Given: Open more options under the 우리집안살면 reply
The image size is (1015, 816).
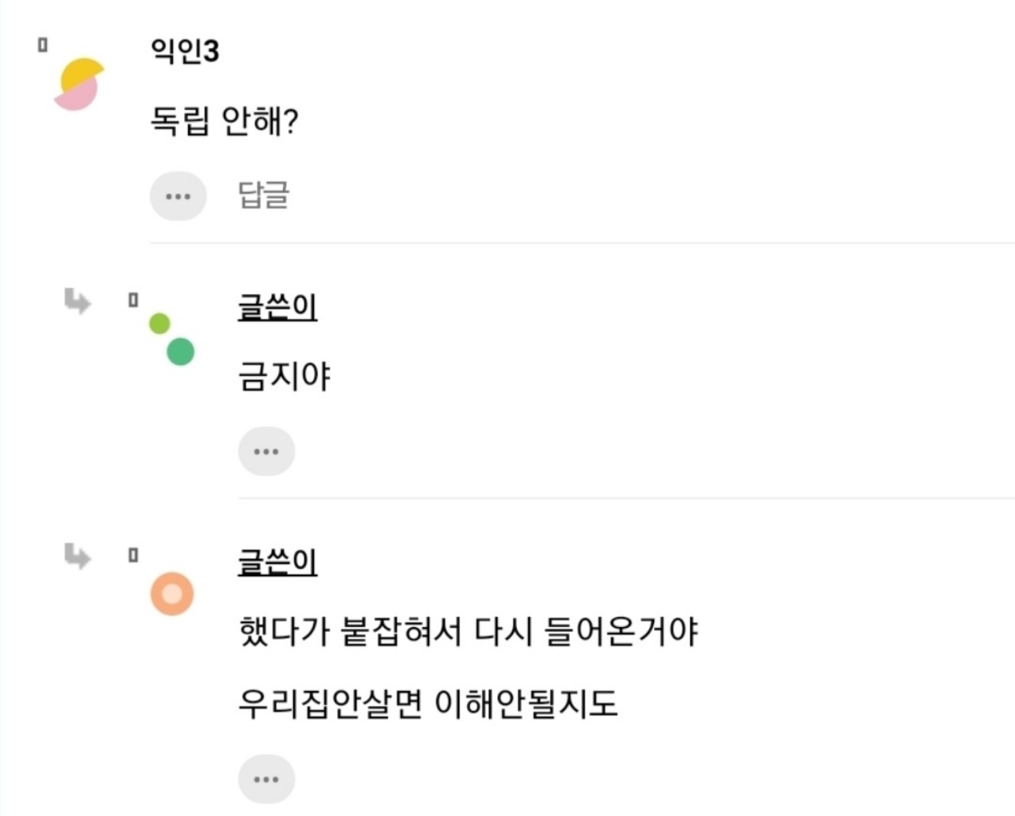Looking at the screenshot, I should click(x=266, y=779).
